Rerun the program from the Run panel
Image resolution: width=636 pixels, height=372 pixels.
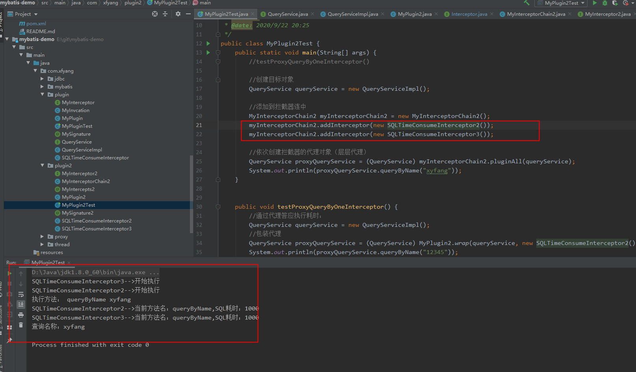click(10, 273)
